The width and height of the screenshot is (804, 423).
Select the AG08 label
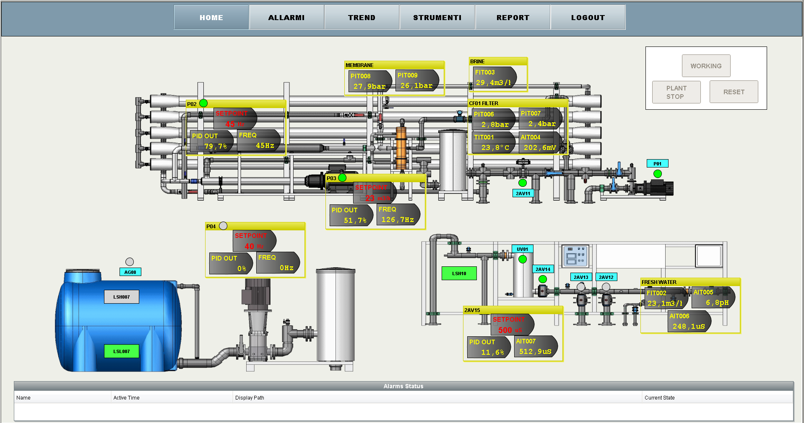point(130,272)
